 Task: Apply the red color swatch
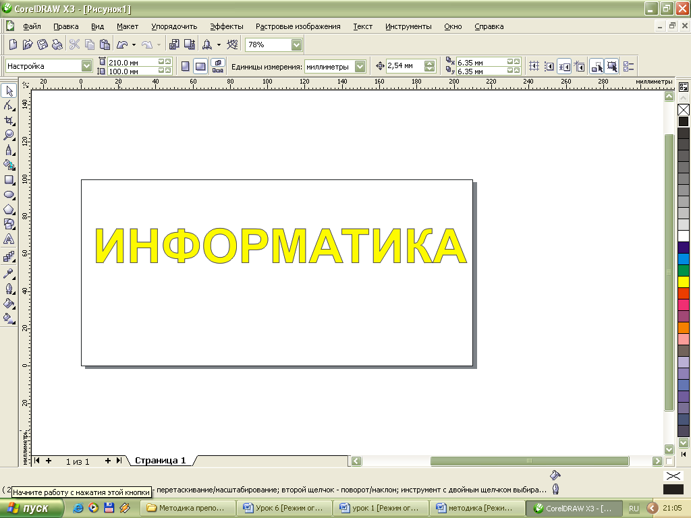[x=684, y=293]
